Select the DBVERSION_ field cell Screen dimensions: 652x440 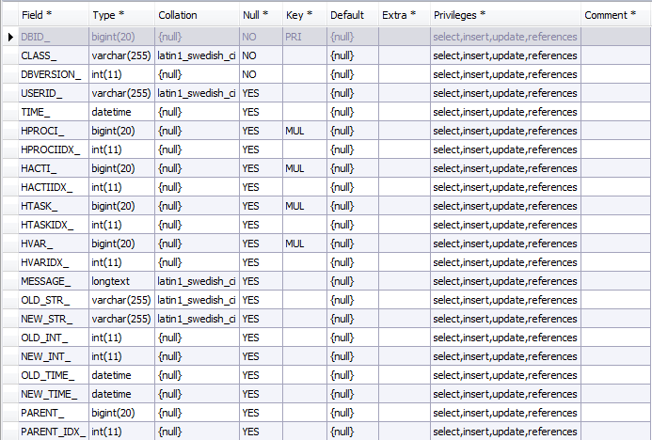[x=54, y=74]
